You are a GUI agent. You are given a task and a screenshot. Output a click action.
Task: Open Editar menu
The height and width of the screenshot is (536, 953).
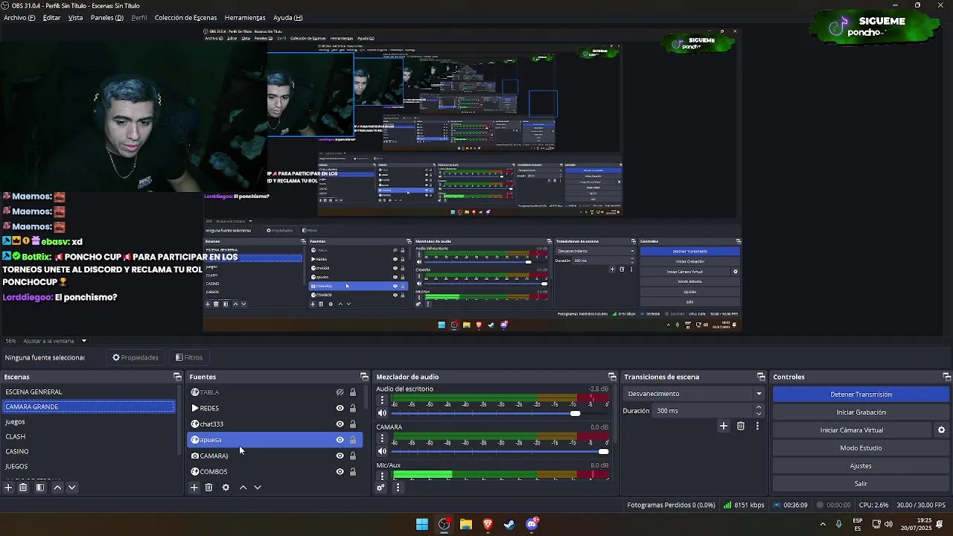[x=52, y=18]
